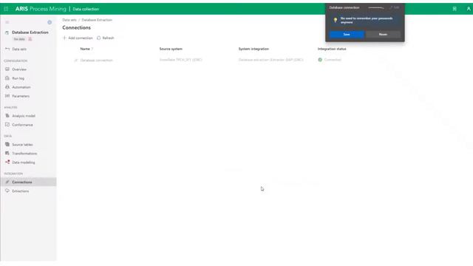Click the No data badge
The image size is (473, 266).
pyautogui.click(x=19, y=39)
